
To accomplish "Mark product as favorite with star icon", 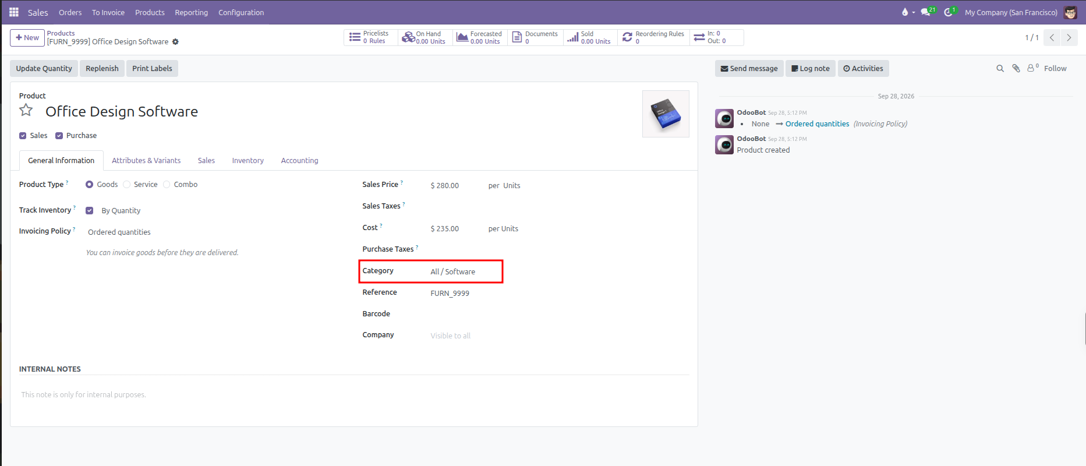I will pyautogui.click(x=26, y=110).
